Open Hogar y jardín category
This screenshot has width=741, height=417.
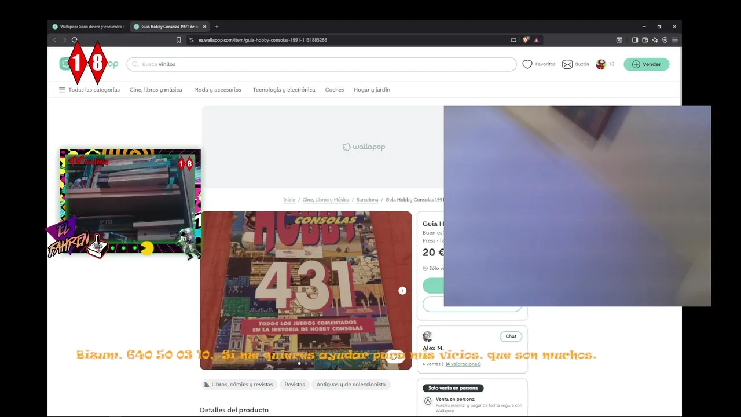click(x=372, y=90)
